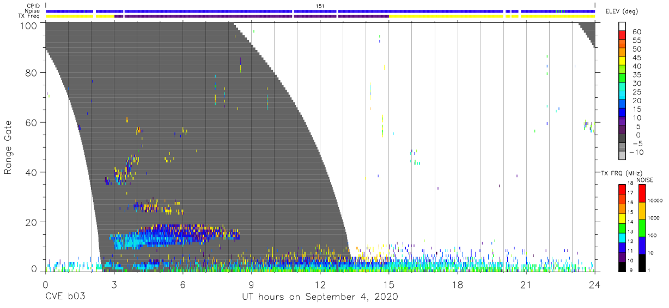The height and width of the screenshot is (308, 669).
Task: Click the red 10000 noise level swatch
Action: pyautogui.click(x=642, y=193)
